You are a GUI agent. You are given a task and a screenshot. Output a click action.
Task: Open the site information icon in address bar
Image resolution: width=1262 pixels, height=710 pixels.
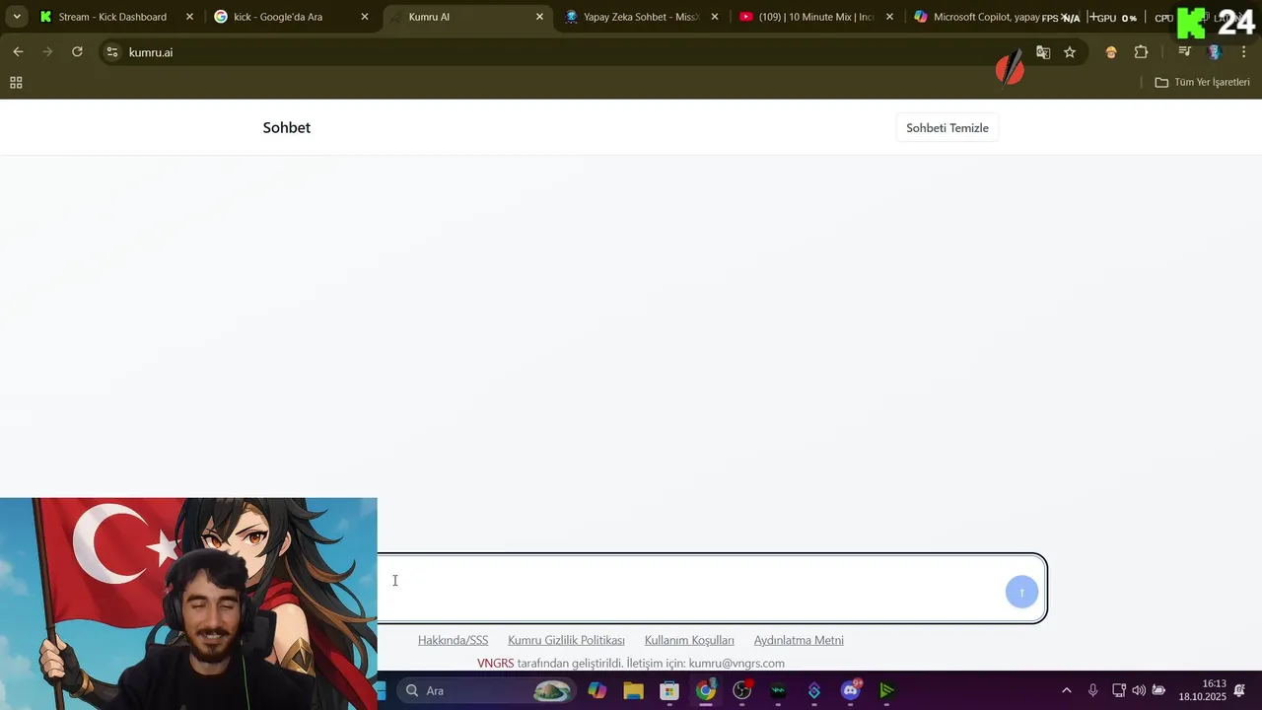click(x=112, y=52)
